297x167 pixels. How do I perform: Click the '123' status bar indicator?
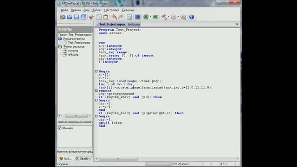(223, 164)
